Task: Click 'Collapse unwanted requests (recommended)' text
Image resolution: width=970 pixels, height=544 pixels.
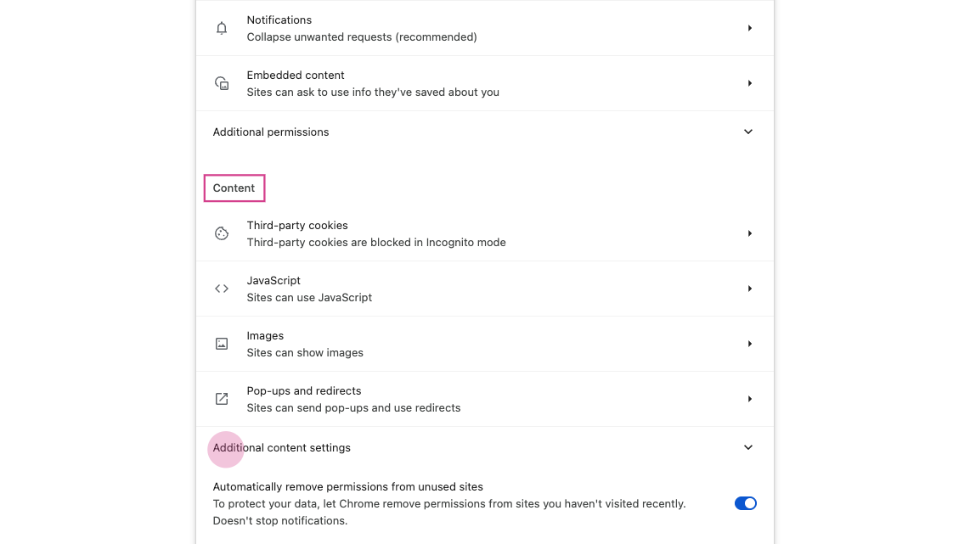Action: click(x=362, y=37)
